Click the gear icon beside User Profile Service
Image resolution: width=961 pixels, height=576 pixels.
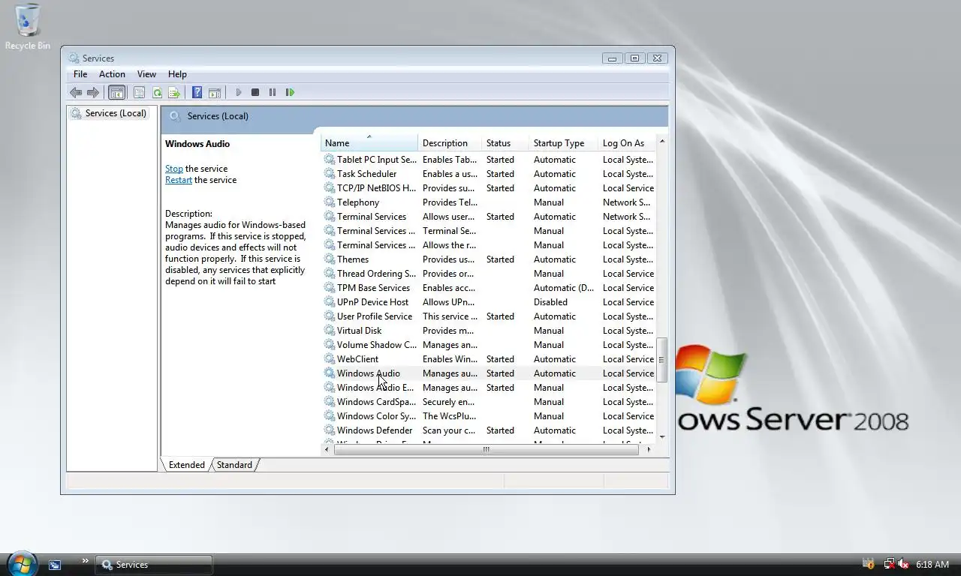pos(329,316)
